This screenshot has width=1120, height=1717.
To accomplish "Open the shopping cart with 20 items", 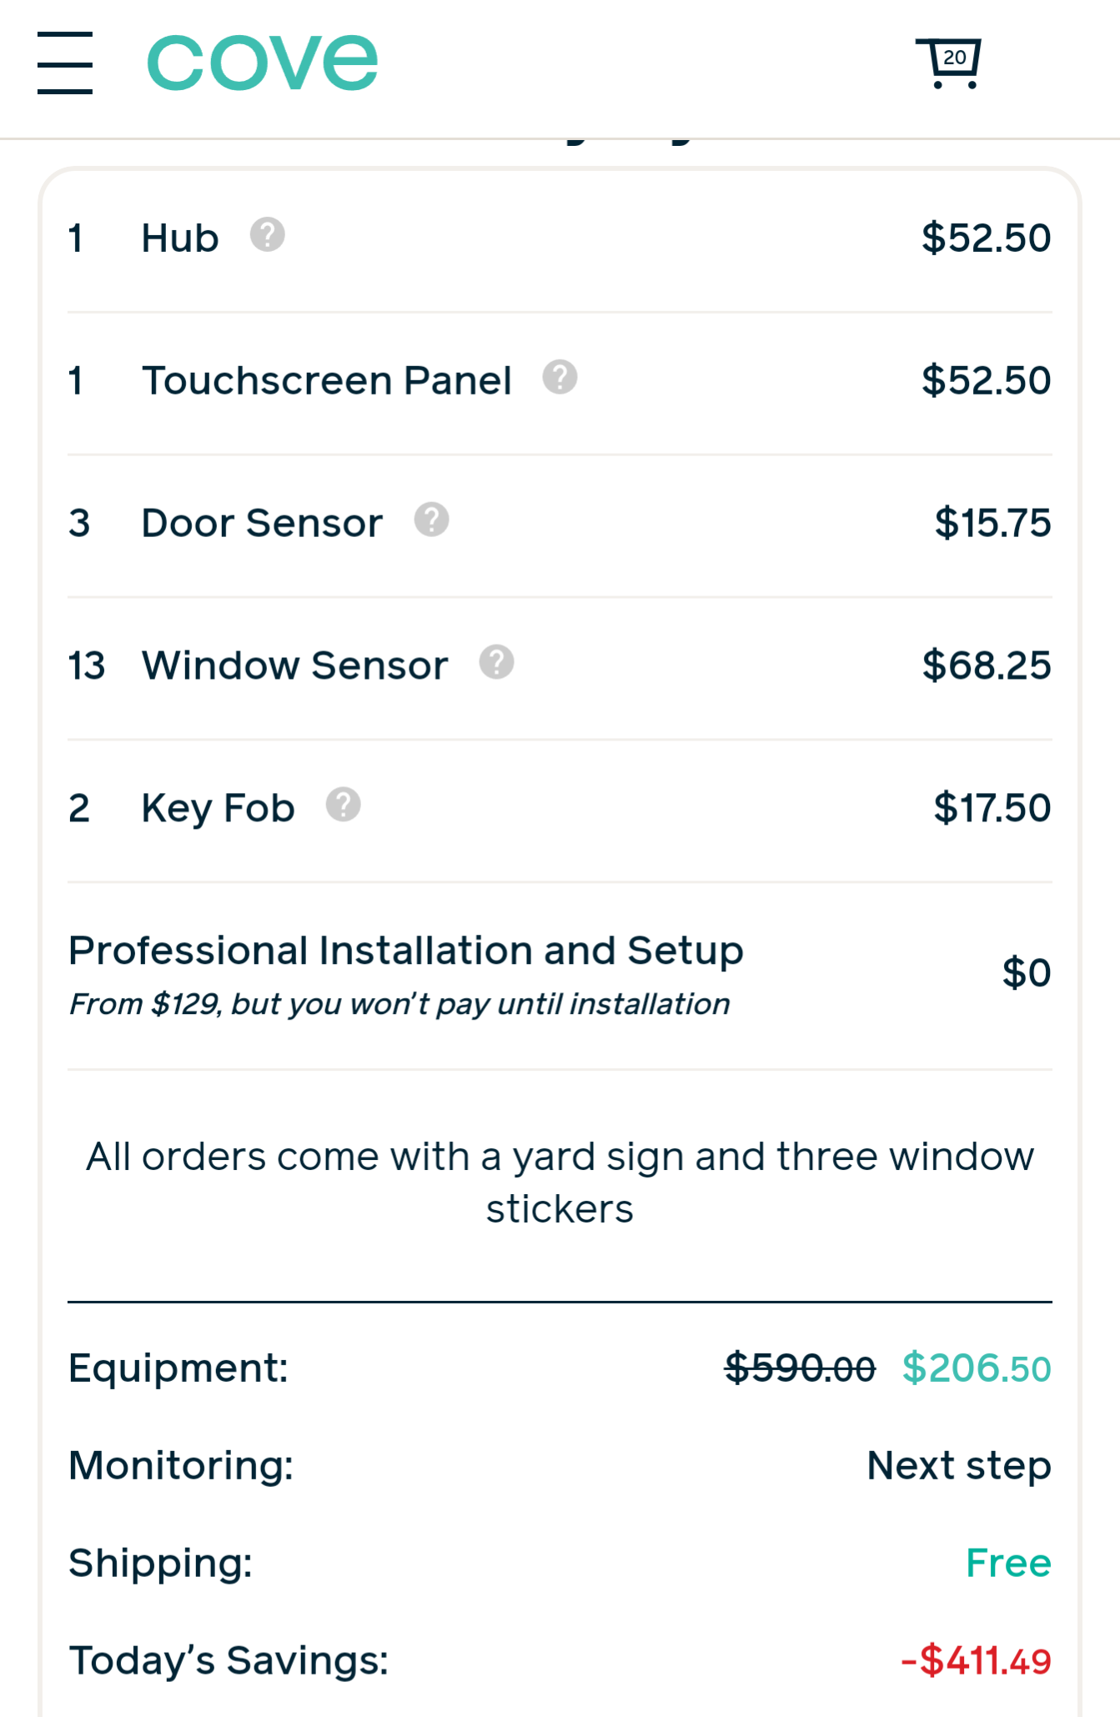I will click(x=949, y=63).
